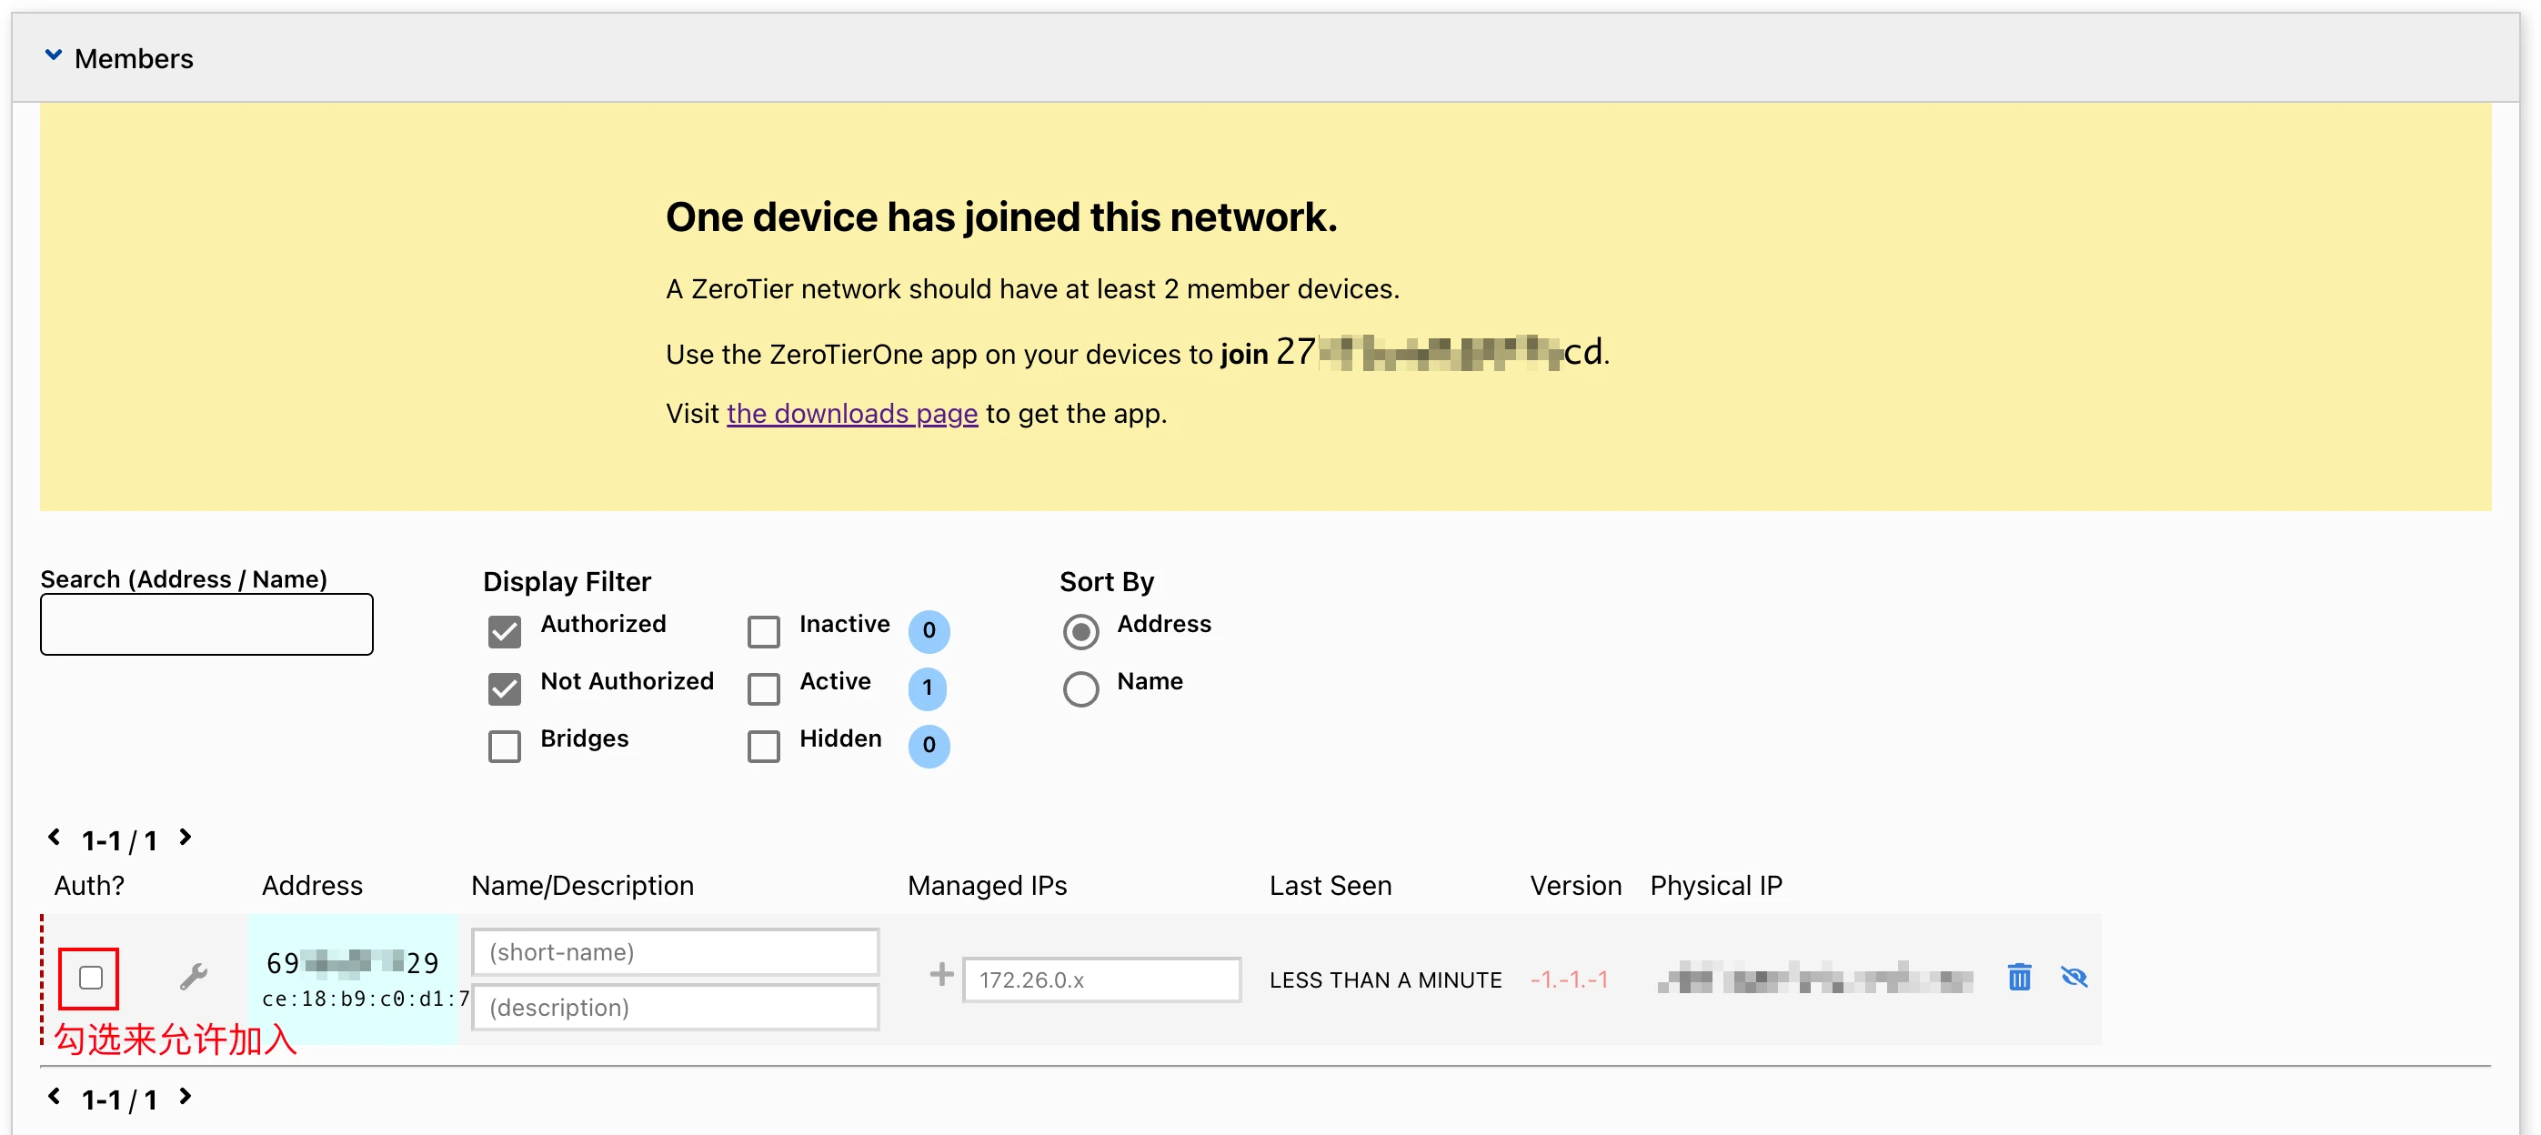The width and height of the screenshot is (2541, 1135).
Task: Enable the Bridges display filter
Action: click(x=504, y=746)
